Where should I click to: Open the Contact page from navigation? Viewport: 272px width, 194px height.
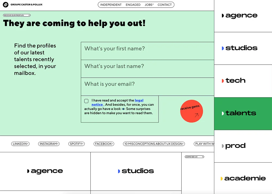pyautogui.click(x=165, y=5)
